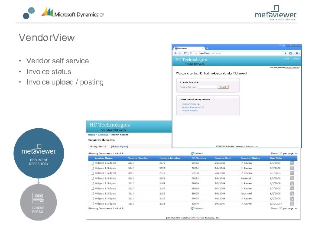
Task: Click Invoices breadcrumb in Search Results
Action: pyautogui.click(x=103, y=135)
